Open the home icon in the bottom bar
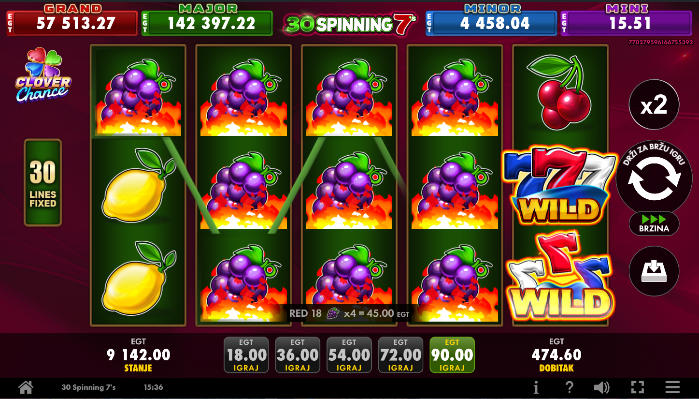This screenshot has width=699, height=399. [x=26, y=387]
